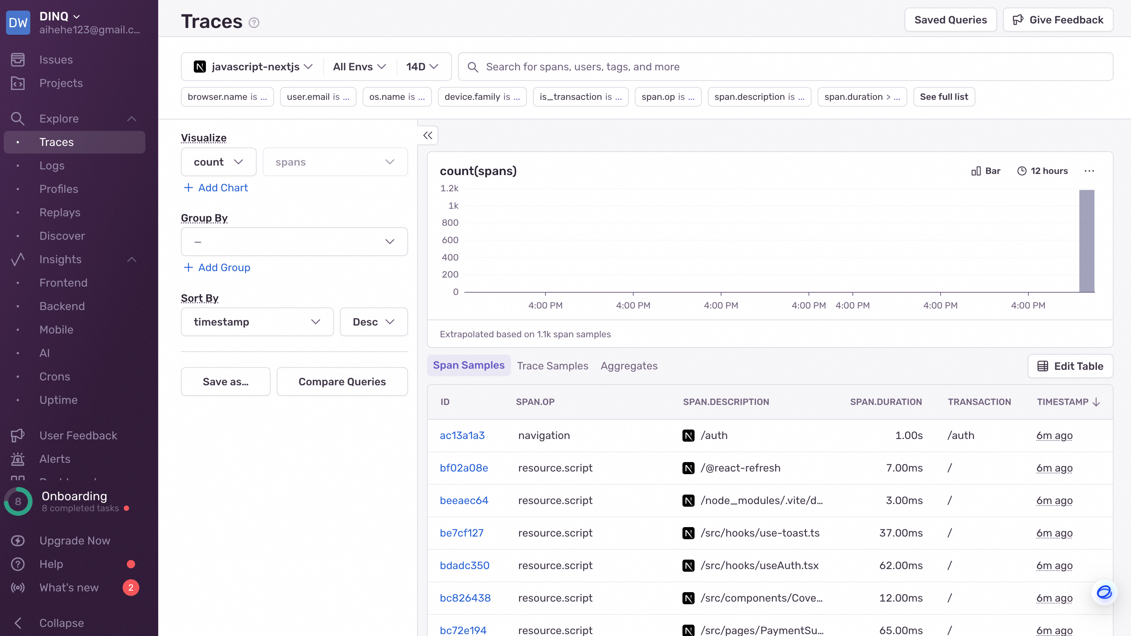Open span ID bdadc350 link
The image size is (1131, 636).
point(464,566)
